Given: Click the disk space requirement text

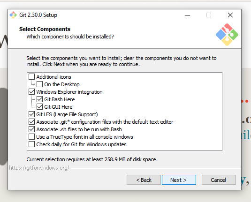Looking at the screenshot, I should (92, 159).
